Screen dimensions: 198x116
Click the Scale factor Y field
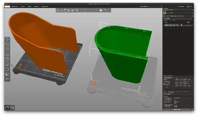[x=182, y=83]
